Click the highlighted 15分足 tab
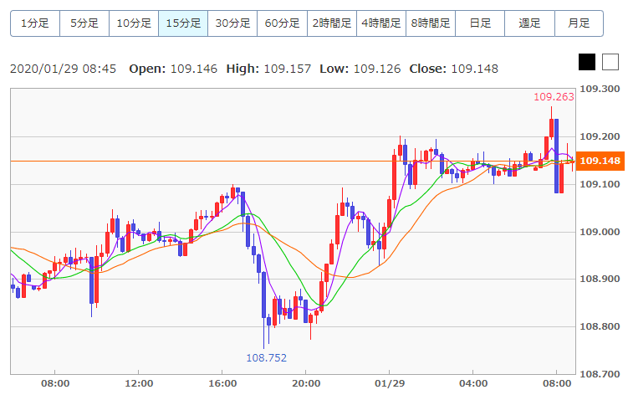 point(183,23)
